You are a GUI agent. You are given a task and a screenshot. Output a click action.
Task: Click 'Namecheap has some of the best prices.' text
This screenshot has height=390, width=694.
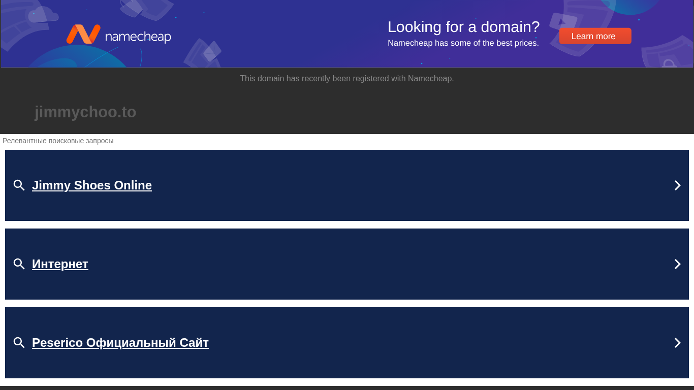pyautogui.click(x=463, y=43)
